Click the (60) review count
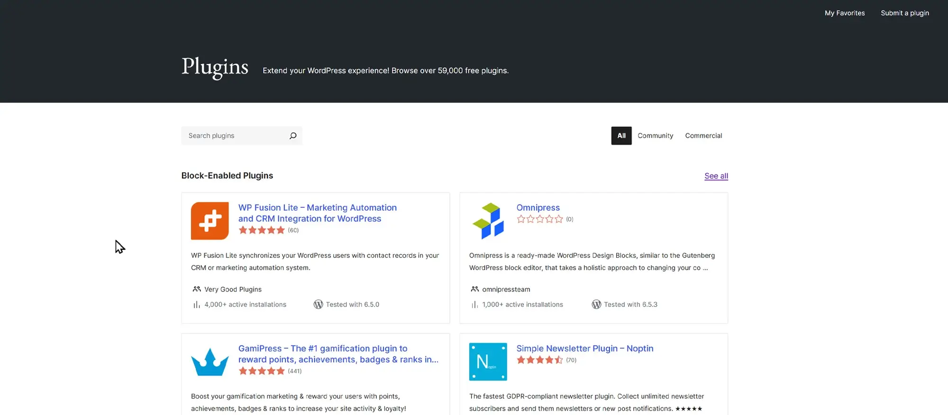948x415 pixels. click(x=293, y=231)
